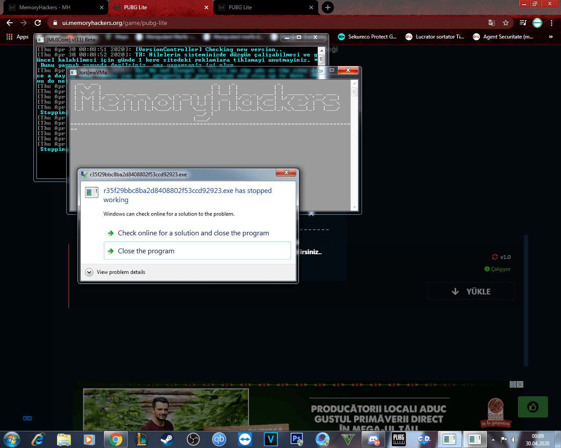Click the Google Translate icon in the address bar
Image resolution: width=561 pixels, height=448 pixels.
point(492,23)
